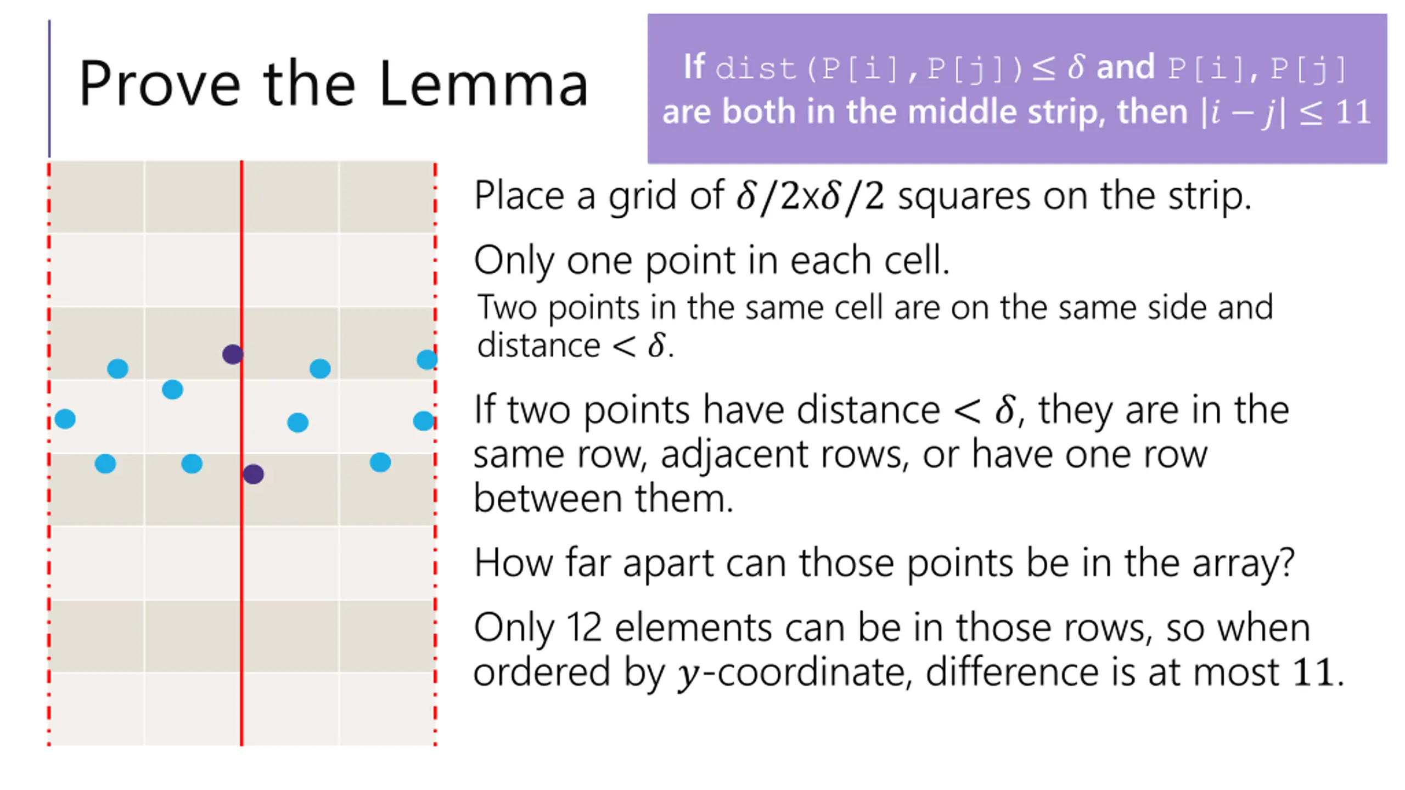Click the text 'Only one point in each cell.'
The height and width of the screenshot is (790, 1405).
click(x=712, y=261)
